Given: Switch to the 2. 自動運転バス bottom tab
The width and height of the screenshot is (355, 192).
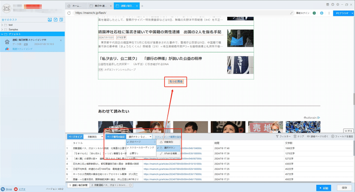Looking at the screenshot, I should tap(111, 185).
